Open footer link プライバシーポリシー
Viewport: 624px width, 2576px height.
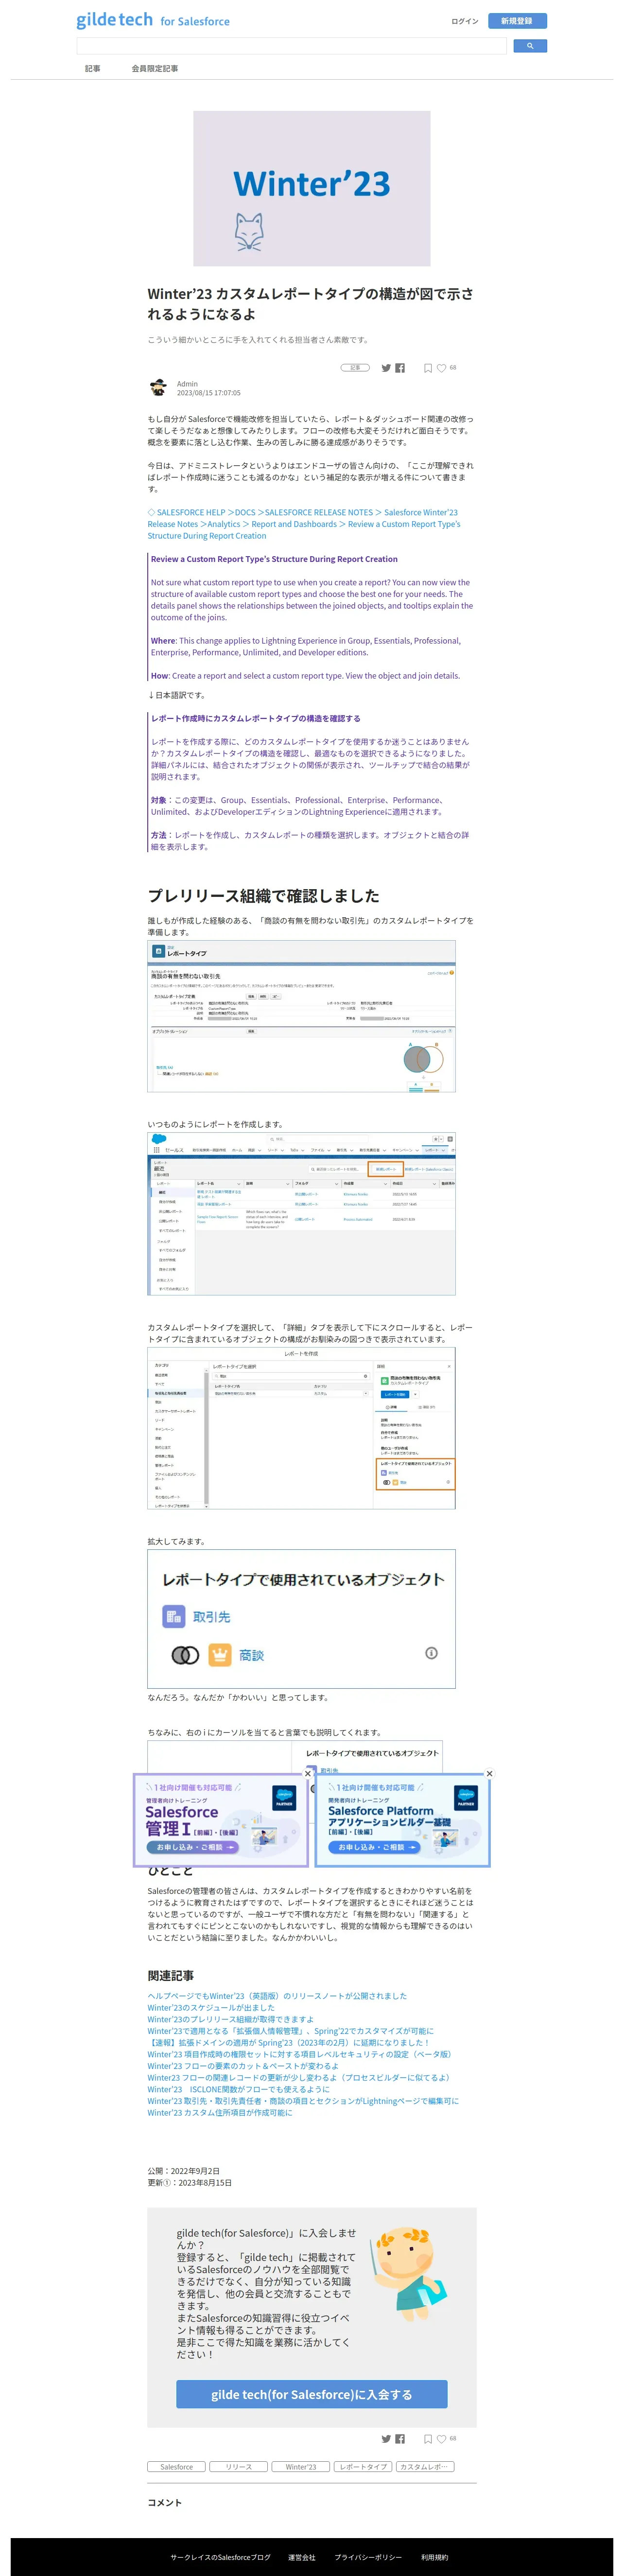368,2557
